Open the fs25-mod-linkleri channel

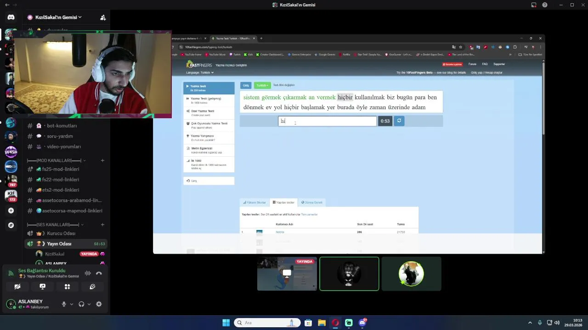pos(61,169)
